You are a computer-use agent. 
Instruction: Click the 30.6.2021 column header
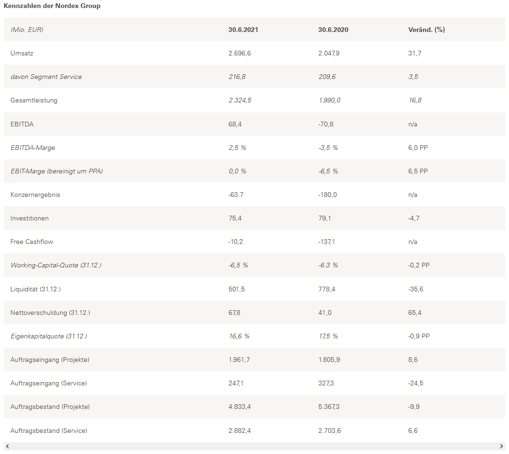pos(243,30)
